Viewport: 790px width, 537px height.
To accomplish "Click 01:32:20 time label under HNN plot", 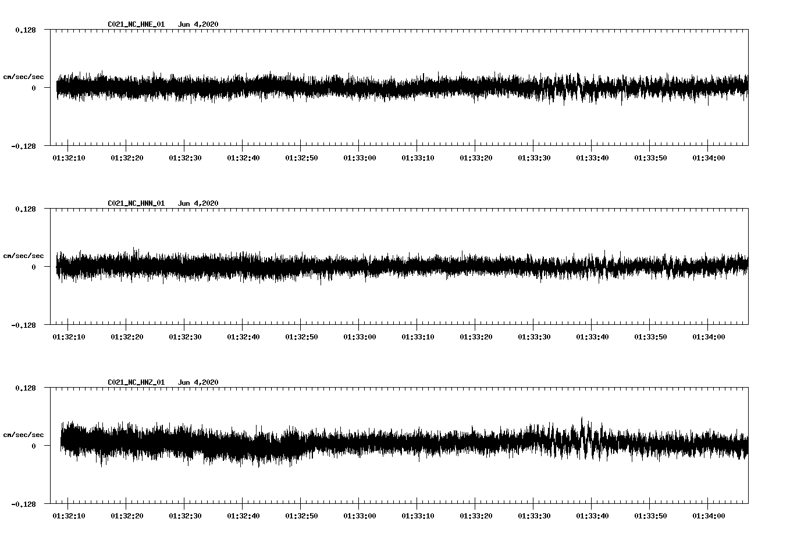I will coord(127,337).
